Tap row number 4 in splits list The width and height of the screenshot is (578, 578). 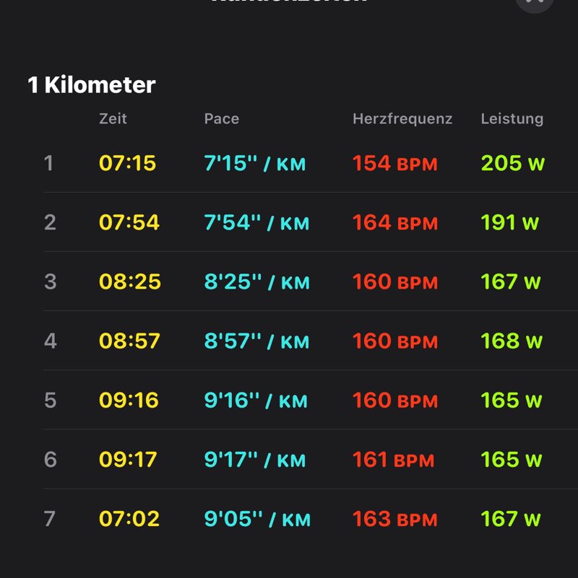(50, 341)
